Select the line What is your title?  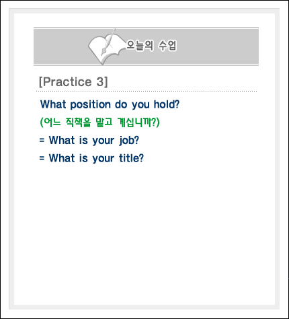91,158
